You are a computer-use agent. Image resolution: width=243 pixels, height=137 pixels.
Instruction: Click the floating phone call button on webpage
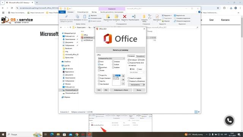tap(229, 120)
